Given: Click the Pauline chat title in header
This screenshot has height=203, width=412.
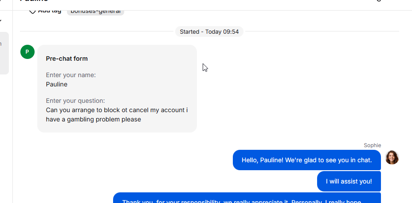Looking at the screenshot, I should click(34, 1).
